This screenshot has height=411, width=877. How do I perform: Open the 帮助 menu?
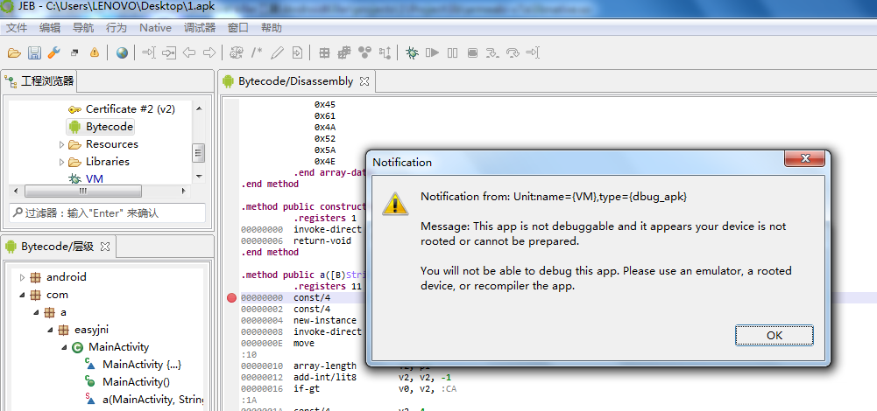click(x=272, y=27)
